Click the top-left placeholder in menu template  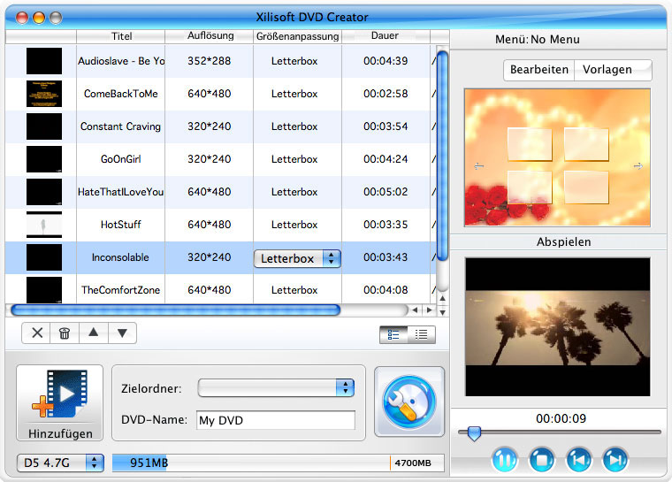click(x=530, y=144)
